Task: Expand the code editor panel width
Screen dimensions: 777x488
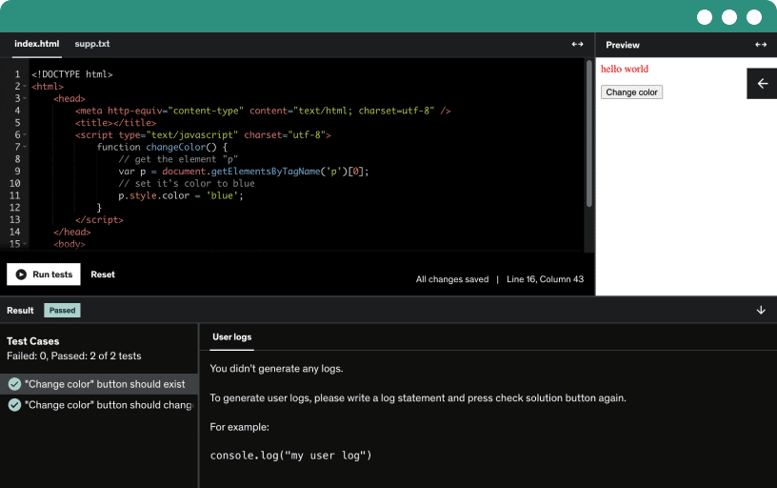Action: point(577,45)
